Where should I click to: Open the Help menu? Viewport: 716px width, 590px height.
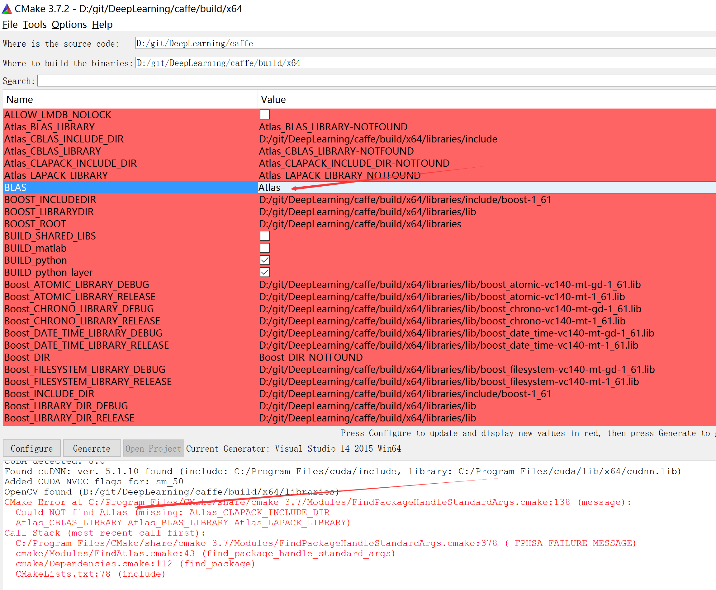pyautogui.click(x=102, y=25)
